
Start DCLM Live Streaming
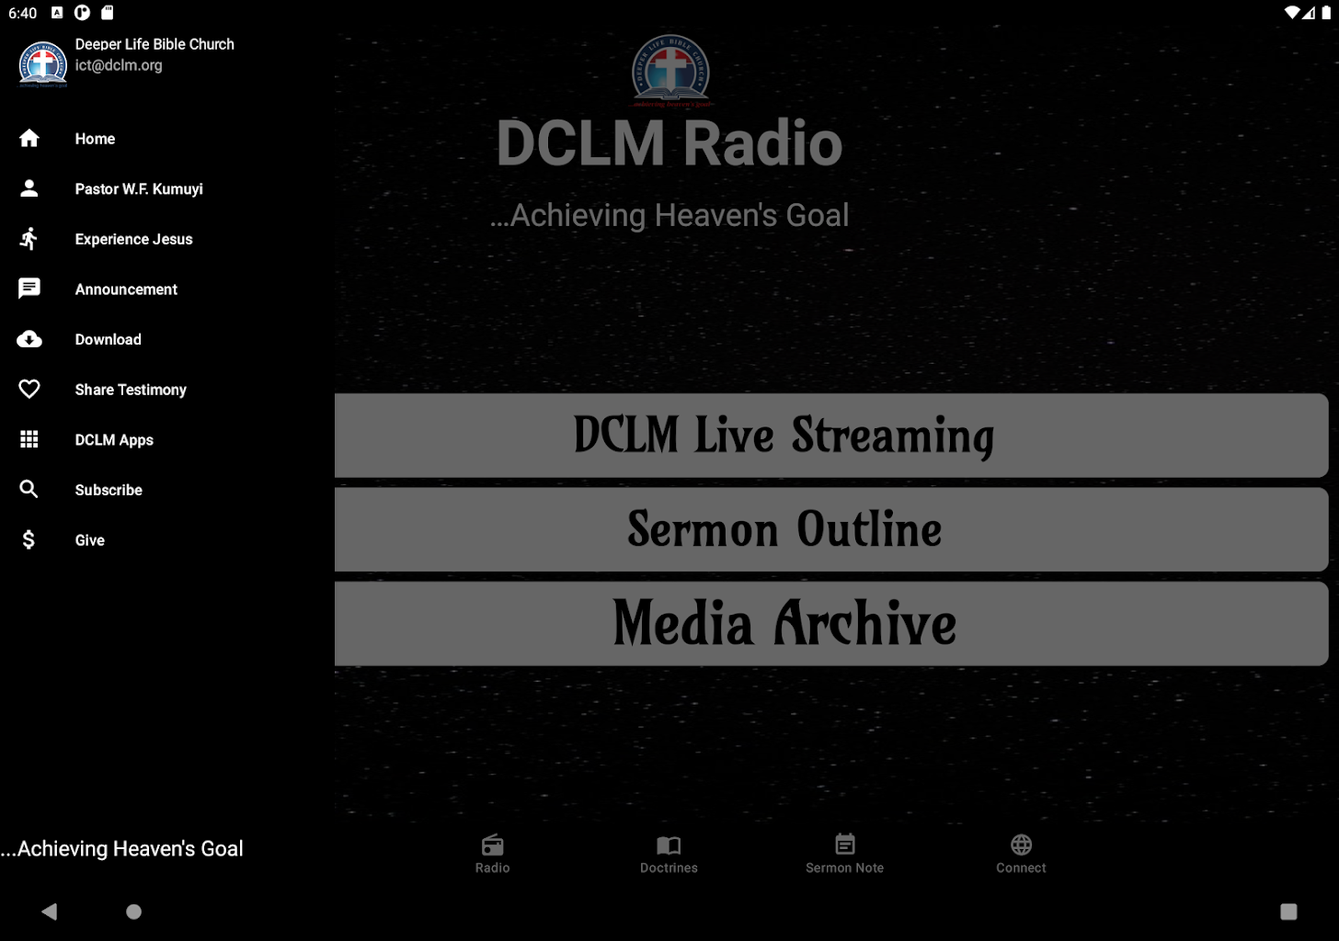pos(831,436)
